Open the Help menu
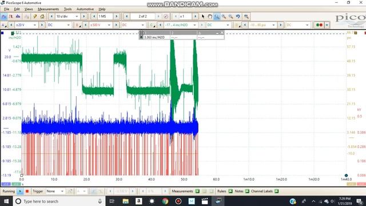The width and height of the screenshot is (366, 206). [x=102, y=9]
